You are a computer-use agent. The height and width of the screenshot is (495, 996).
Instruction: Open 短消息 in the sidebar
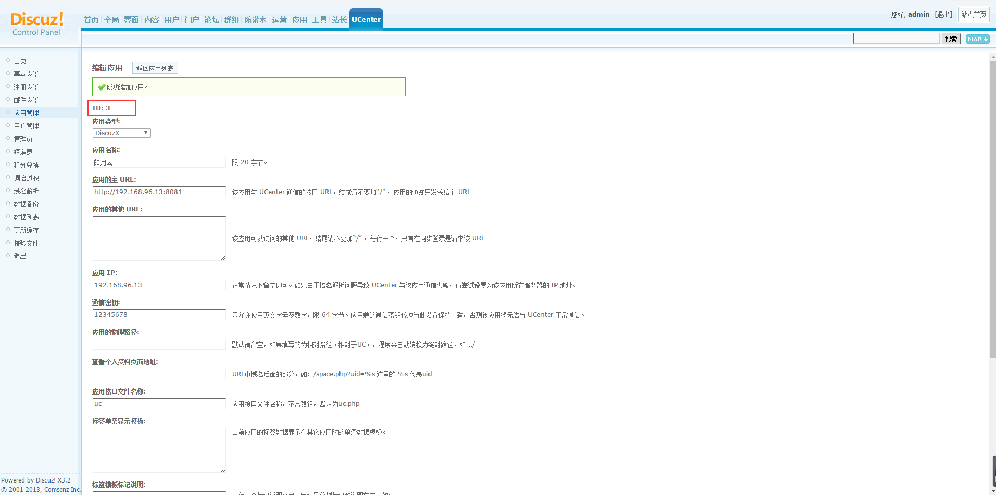pos(23,152)
